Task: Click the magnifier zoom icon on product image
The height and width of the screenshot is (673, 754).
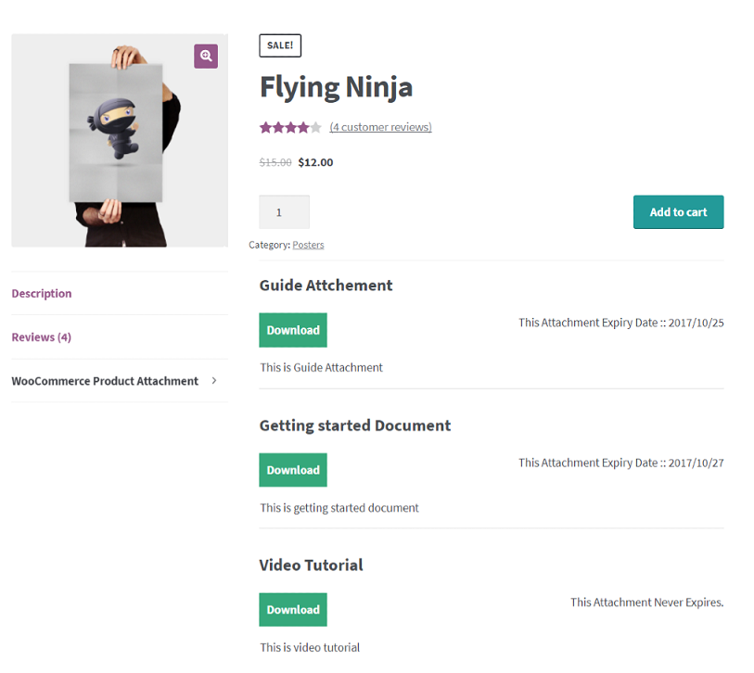Action: (206, 56)
